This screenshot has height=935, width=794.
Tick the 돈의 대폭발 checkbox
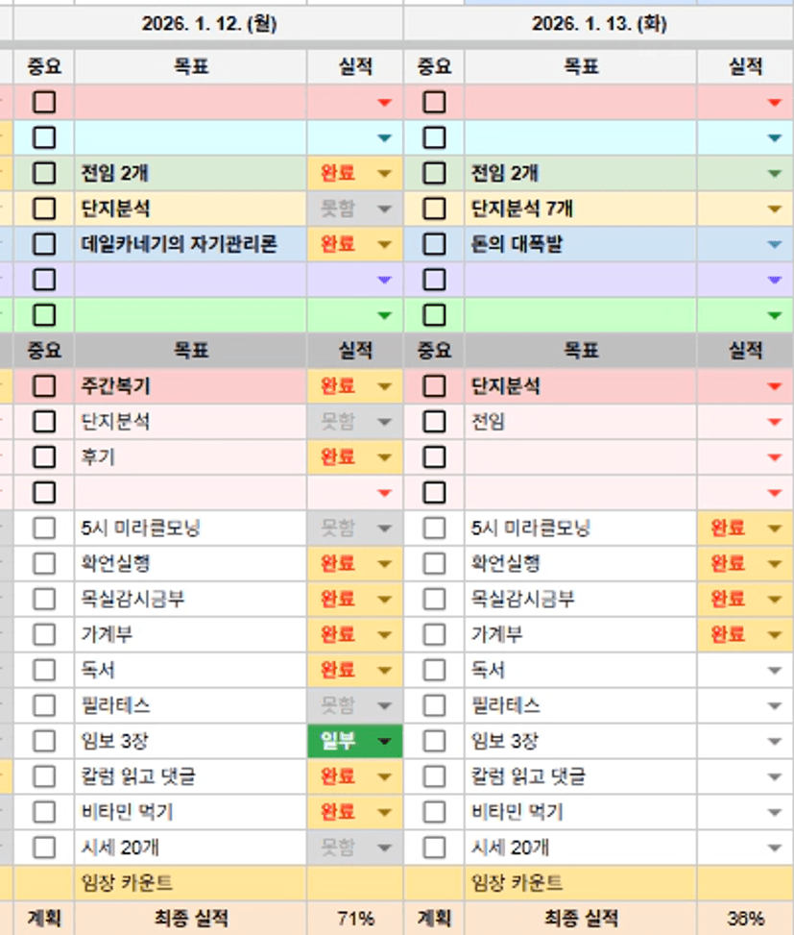pos(435,244)
